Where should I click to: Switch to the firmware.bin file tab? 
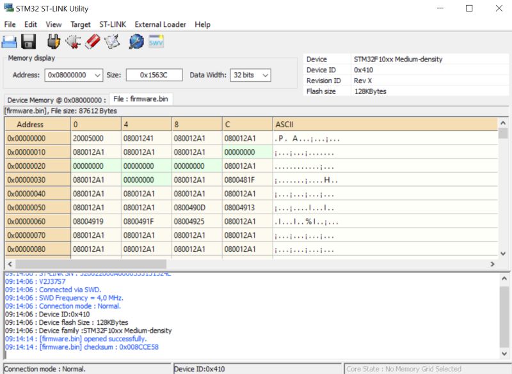click(x=141, y=99)
